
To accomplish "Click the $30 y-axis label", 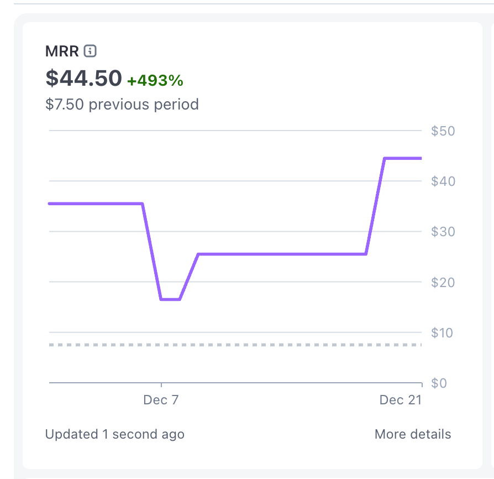I will [443, 232].
